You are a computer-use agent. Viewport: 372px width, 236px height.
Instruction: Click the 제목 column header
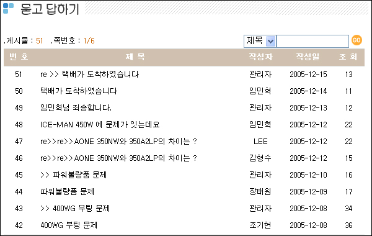[x=135, y=57]
